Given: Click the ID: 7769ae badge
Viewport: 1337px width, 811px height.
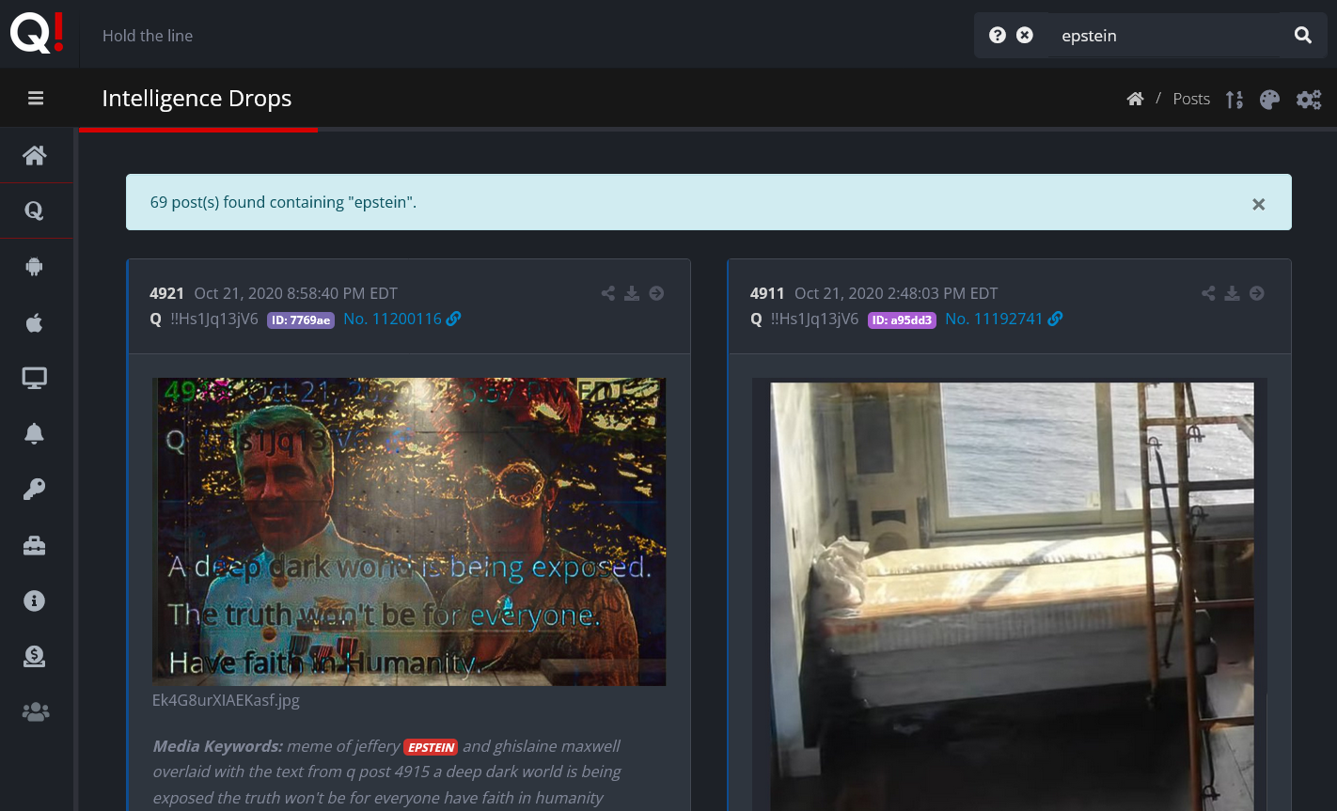Looking at the screenshot, I should click(x=301, y=320).
